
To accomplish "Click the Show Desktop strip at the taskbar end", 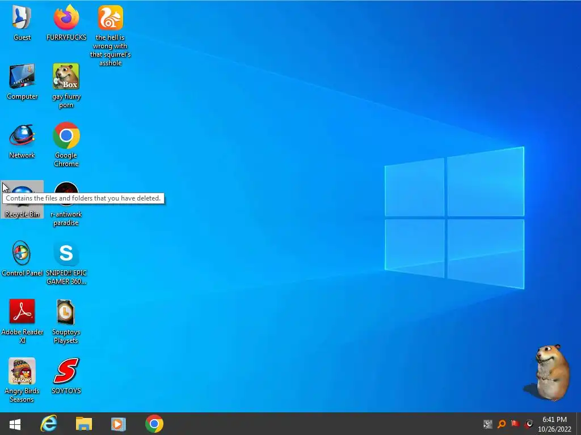I will 578,424.
